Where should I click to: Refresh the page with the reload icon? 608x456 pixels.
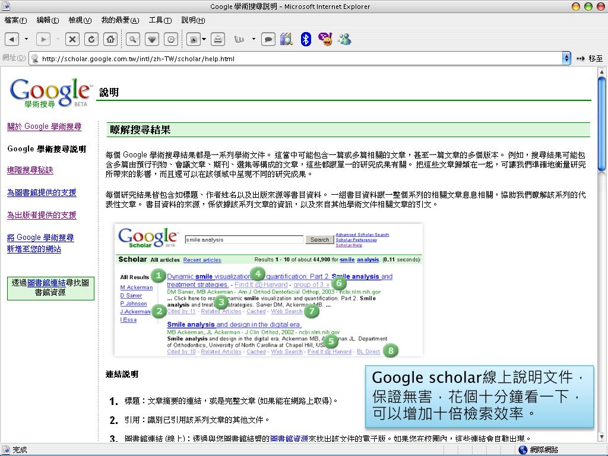click(91, 39)
